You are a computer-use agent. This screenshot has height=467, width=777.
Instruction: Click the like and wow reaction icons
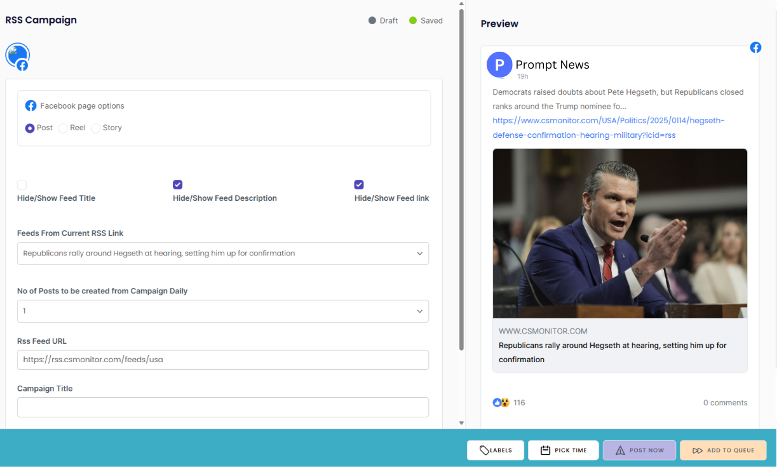pos(501,402)
